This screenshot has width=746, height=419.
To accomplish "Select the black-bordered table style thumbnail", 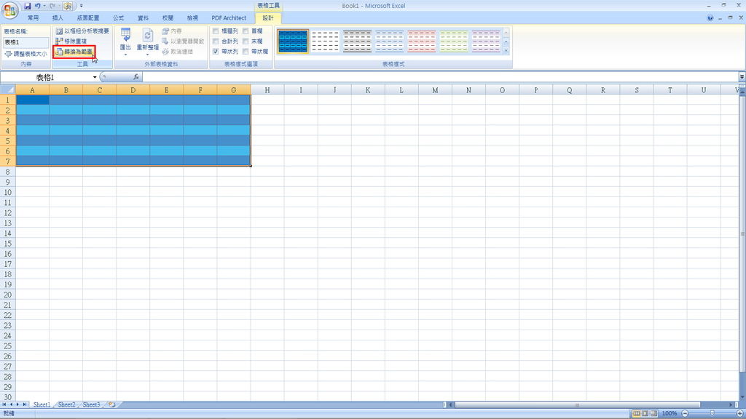I will coord(357,41).
